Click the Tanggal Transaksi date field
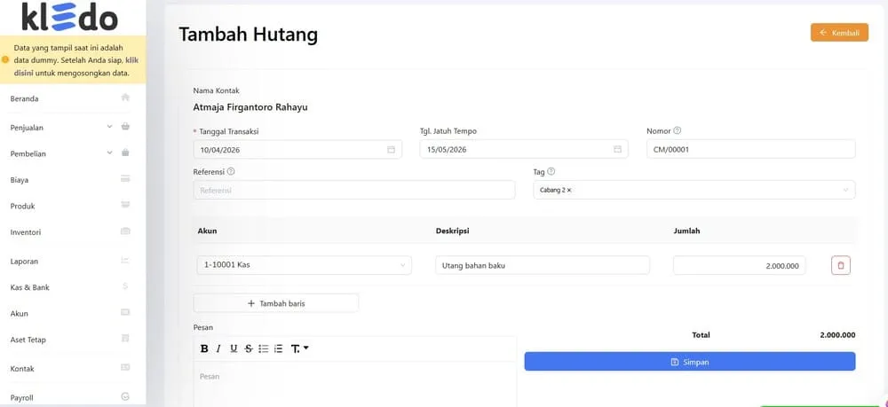The width and height of the screenshot is (888, 407). pos(297,150)
